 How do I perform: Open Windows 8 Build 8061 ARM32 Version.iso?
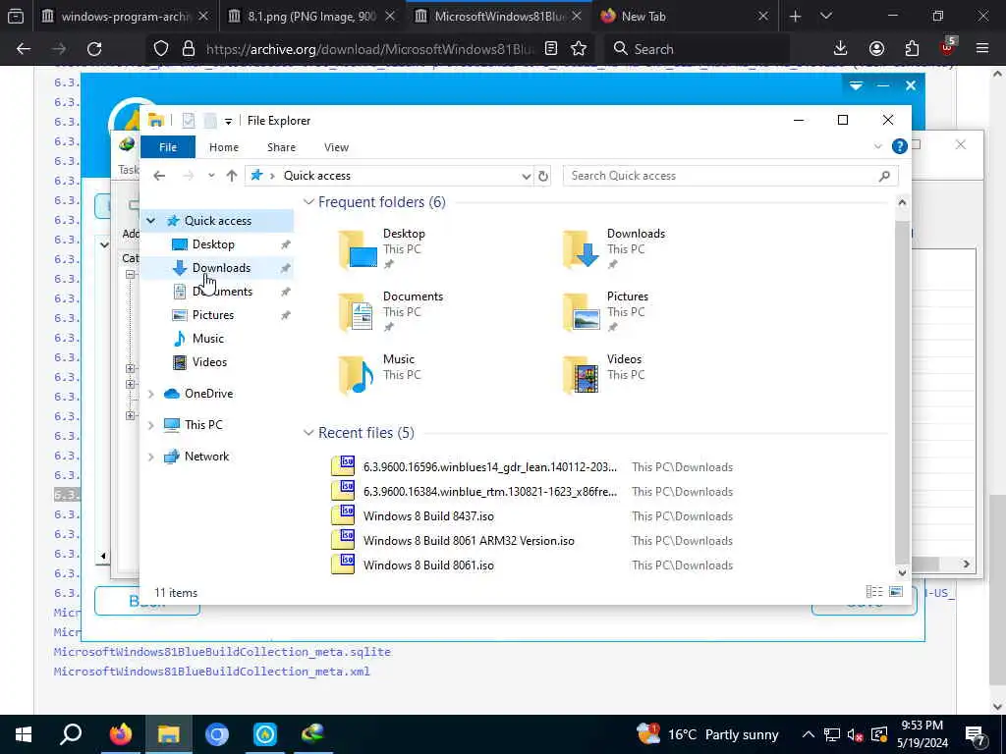point(469,541)
